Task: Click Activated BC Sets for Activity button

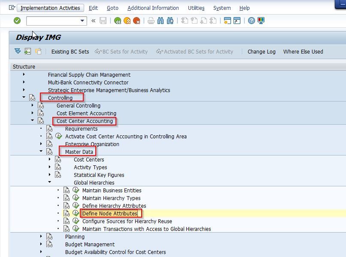Action: (x=194, y=51)
